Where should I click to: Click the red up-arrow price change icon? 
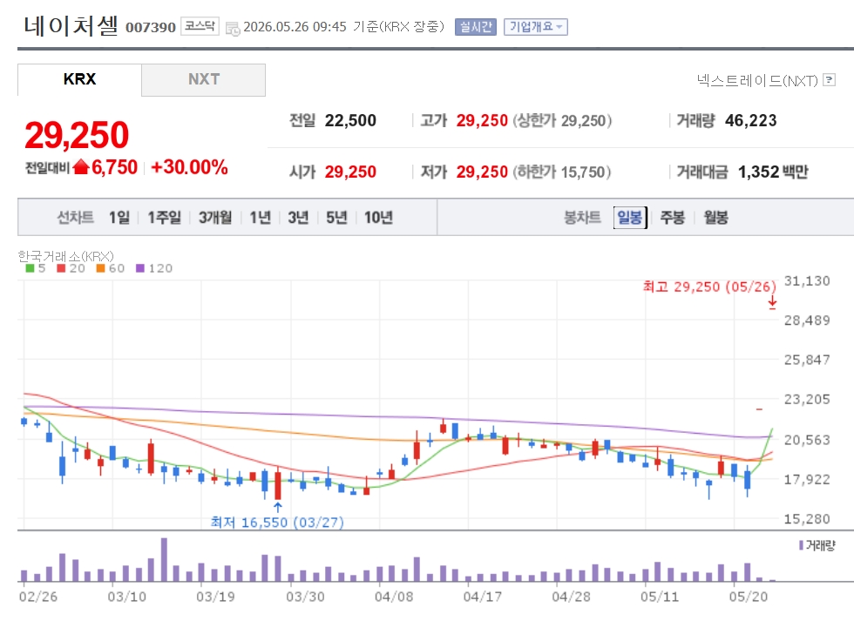coord(80,167)
